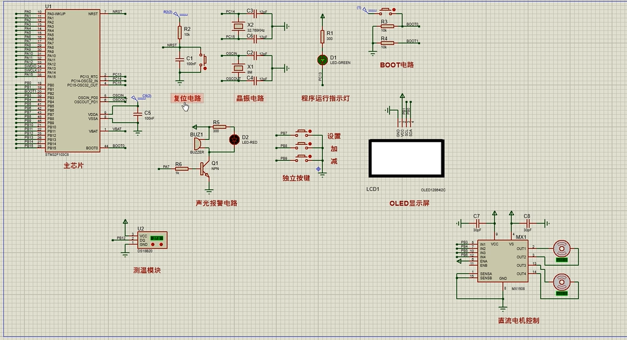Screen dimensions: 627x340
Task: Toggle the PB9 减 key switch
Action: click(303, 157)
